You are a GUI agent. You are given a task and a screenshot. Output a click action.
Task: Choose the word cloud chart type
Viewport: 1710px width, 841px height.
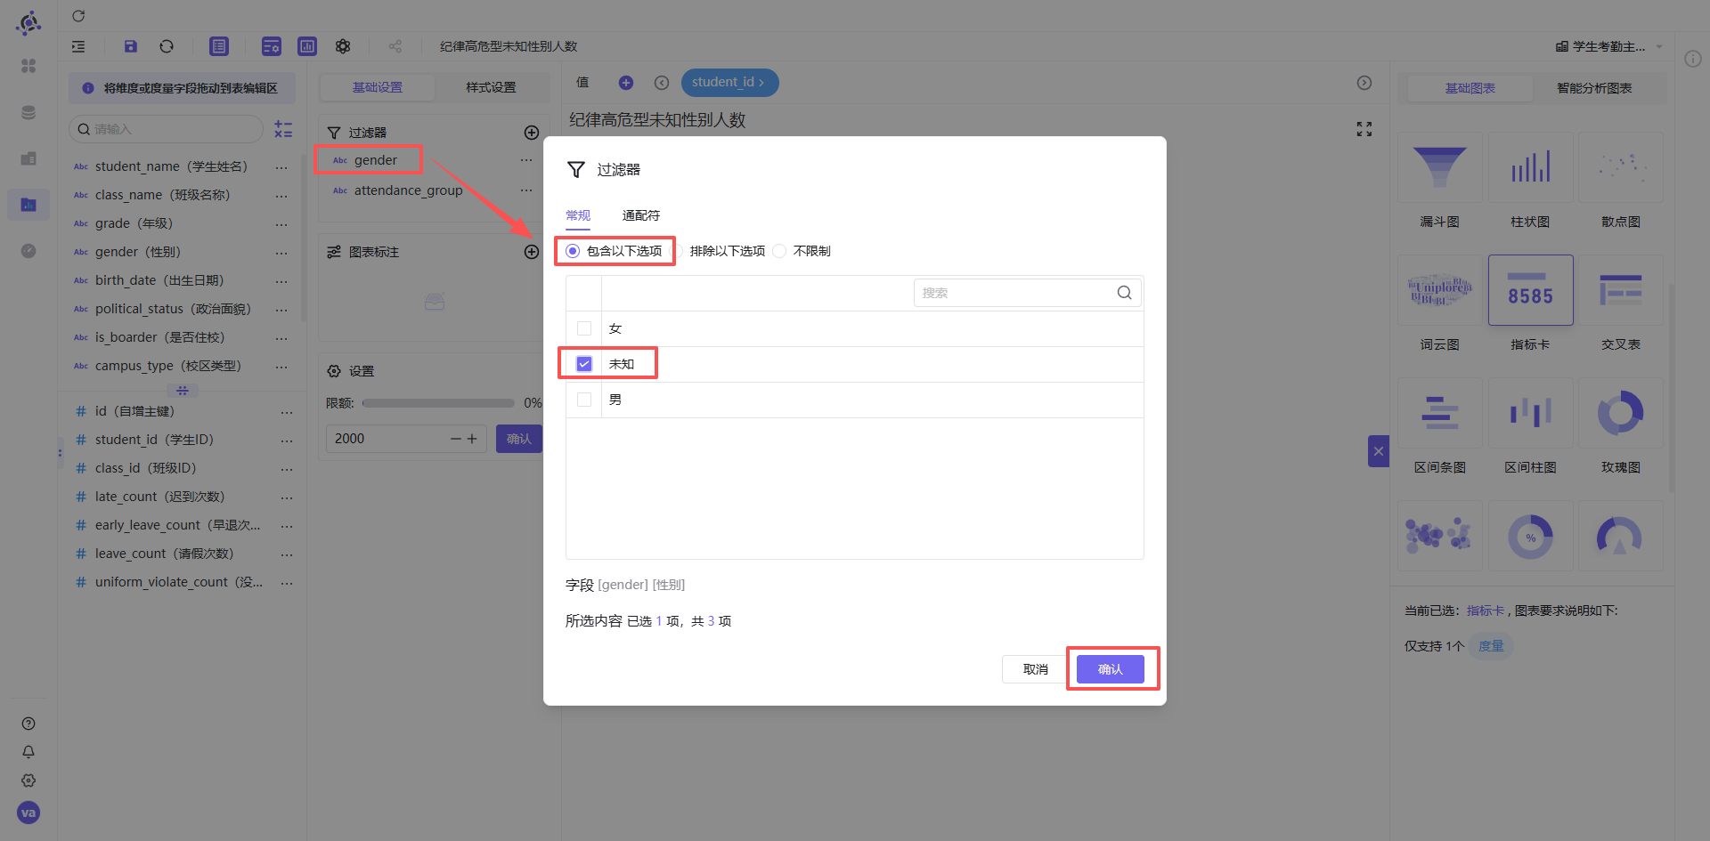point(1439,290)
